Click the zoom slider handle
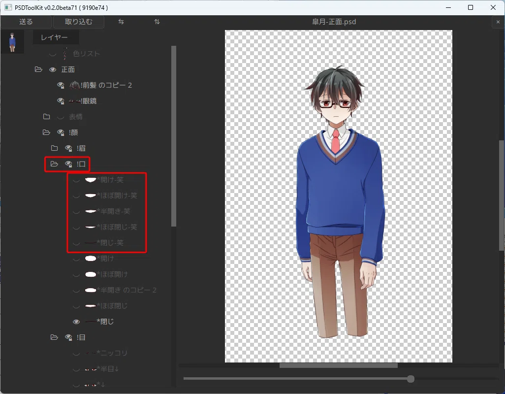 tap(410, 379)
